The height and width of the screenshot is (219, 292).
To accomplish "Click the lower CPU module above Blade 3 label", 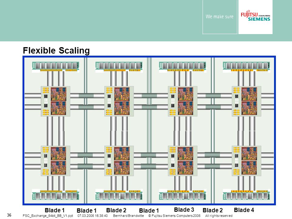I will (x=182, y=161).
